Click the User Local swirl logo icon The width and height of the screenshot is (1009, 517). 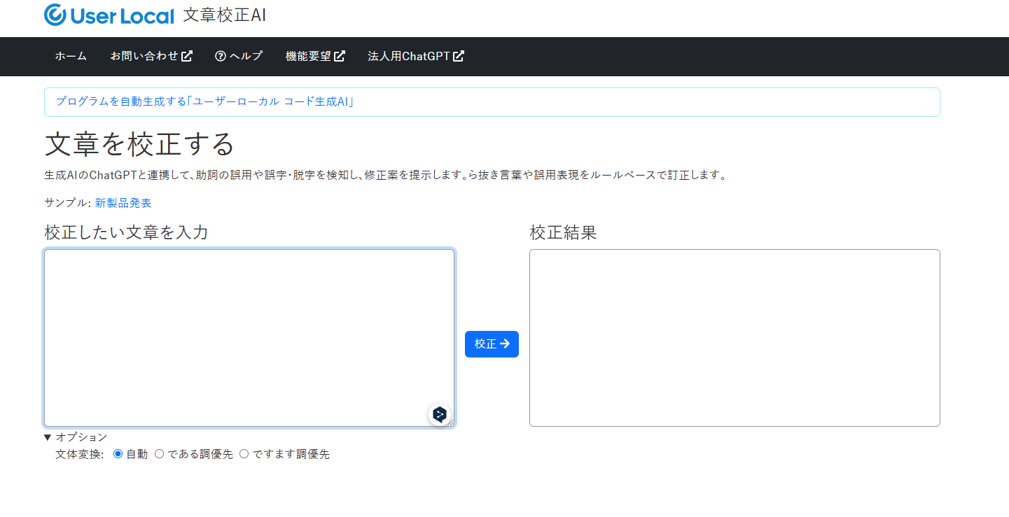(x=54, y=14)
